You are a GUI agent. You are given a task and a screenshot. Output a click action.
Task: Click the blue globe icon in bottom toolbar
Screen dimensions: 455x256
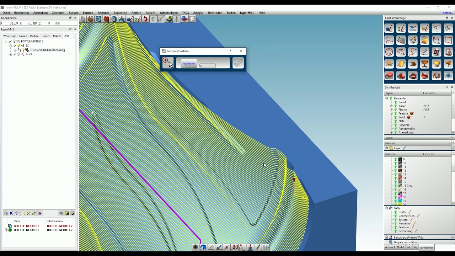pyautogui.click(x=203, y=247)
